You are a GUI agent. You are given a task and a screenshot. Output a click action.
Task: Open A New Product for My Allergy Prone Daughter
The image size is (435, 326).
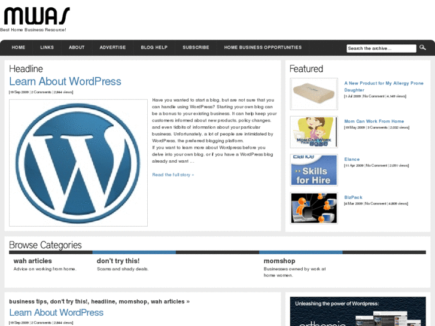click(x=384, y=87)
